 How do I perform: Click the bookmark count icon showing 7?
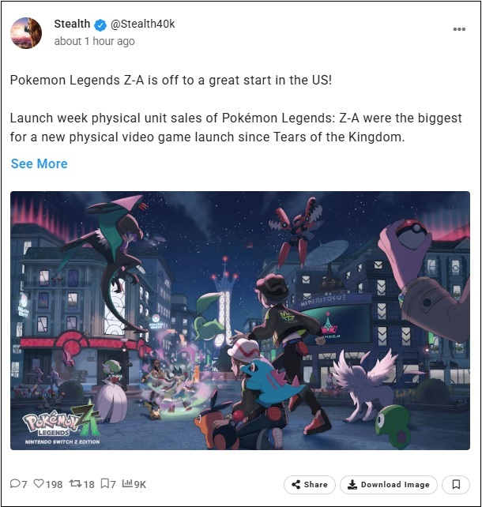[x=105, y=484]
